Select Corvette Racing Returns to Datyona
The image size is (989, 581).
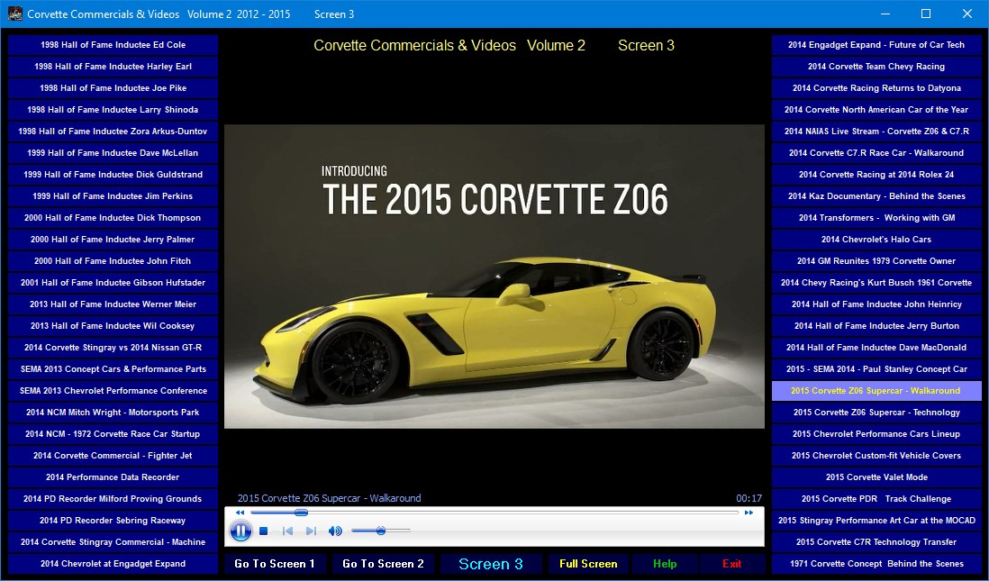[876, 88]
